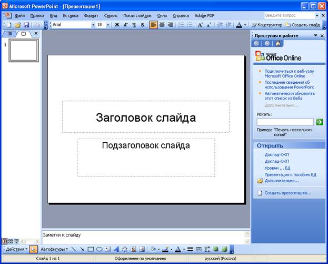Screen dimensions: 328x264
Task: Select the Line drawing tool
Action: click(x=73, y=249)
